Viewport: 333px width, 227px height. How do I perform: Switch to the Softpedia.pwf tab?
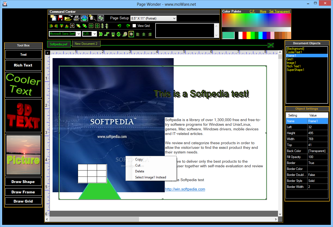[x=59, y=44]
